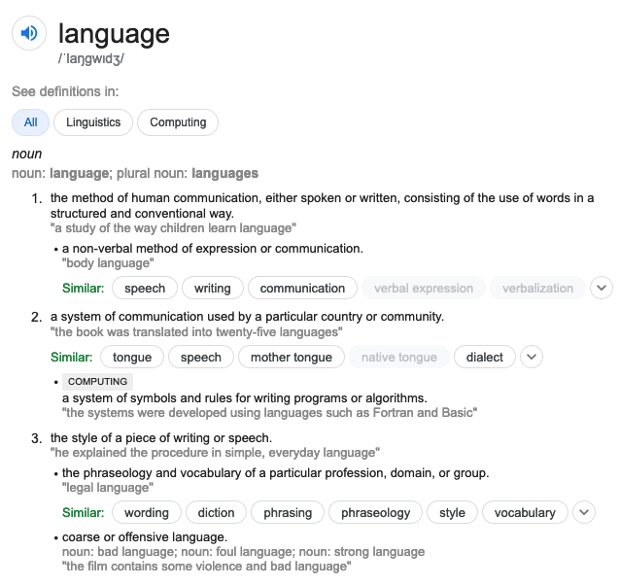This screenshot has width=620, height=585.
Task: Click the native tongue synonym chip
Action: pos(399,357)
